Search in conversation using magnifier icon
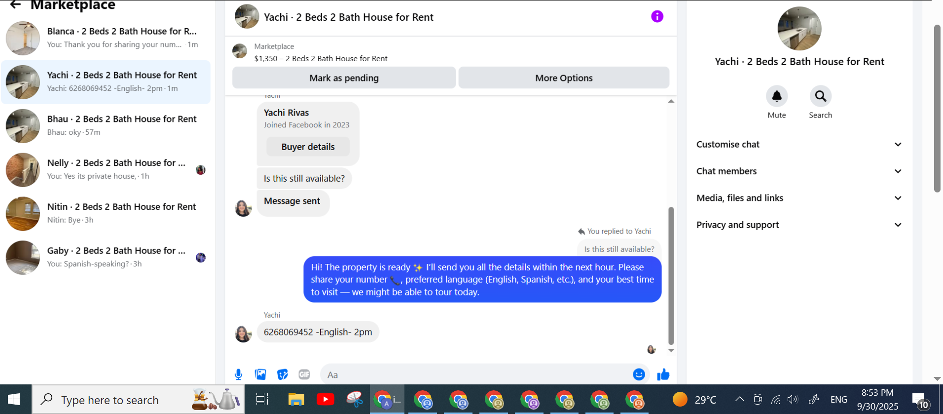The width and height of the screenshot is (943, 414). (x=821, y=96)
